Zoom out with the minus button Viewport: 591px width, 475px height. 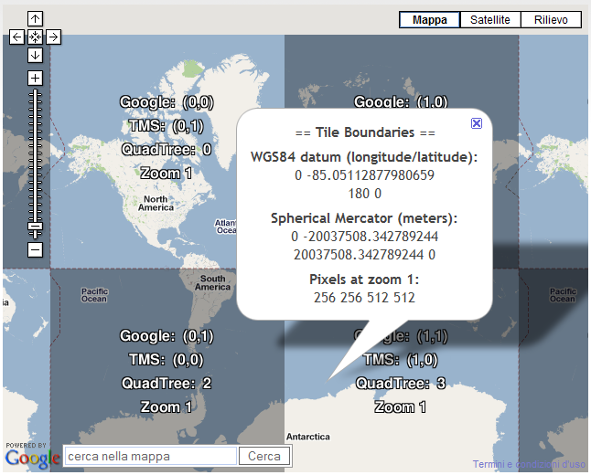tap(35, 249)
